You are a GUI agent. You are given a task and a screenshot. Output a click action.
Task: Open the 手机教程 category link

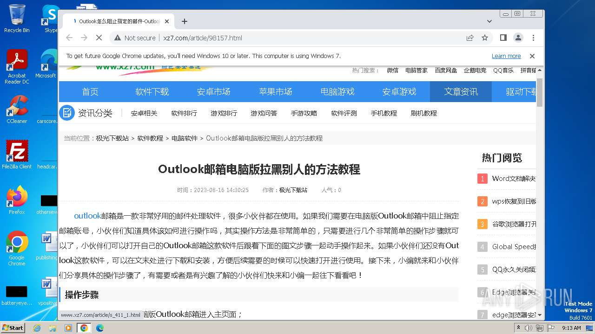[x=384, y=113]
